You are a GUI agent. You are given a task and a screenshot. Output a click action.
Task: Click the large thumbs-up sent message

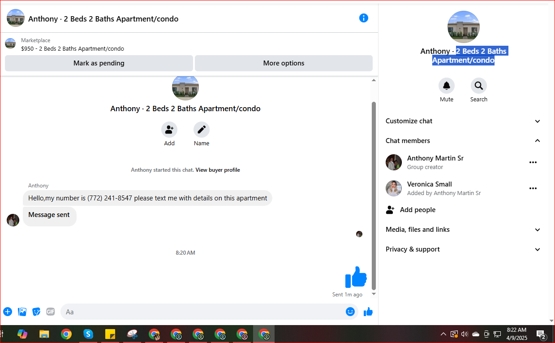(356, 277)
